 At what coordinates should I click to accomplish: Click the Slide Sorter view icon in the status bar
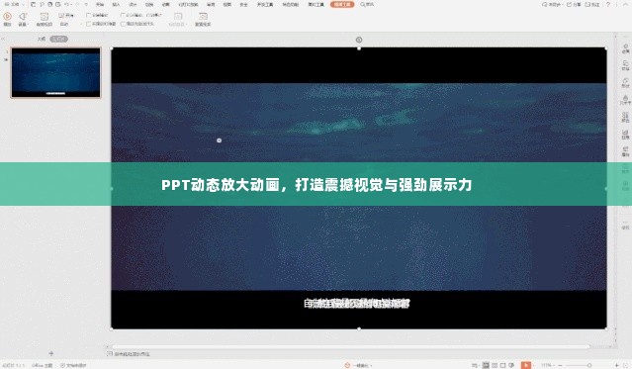pyautogui.click(x=495, y=365)
